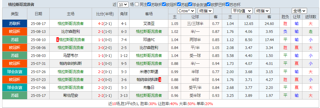This screenshot has height=108, width=320.
Task: Click the date 25-07-06
Action: (38, 88)
